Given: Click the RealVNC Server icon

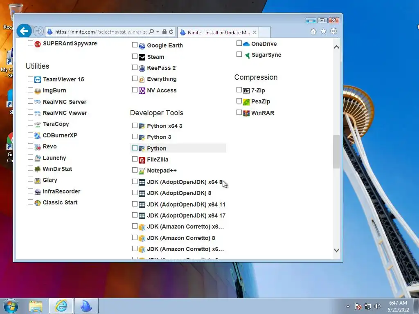Looking at the screenshot, I should click(38, 102).
